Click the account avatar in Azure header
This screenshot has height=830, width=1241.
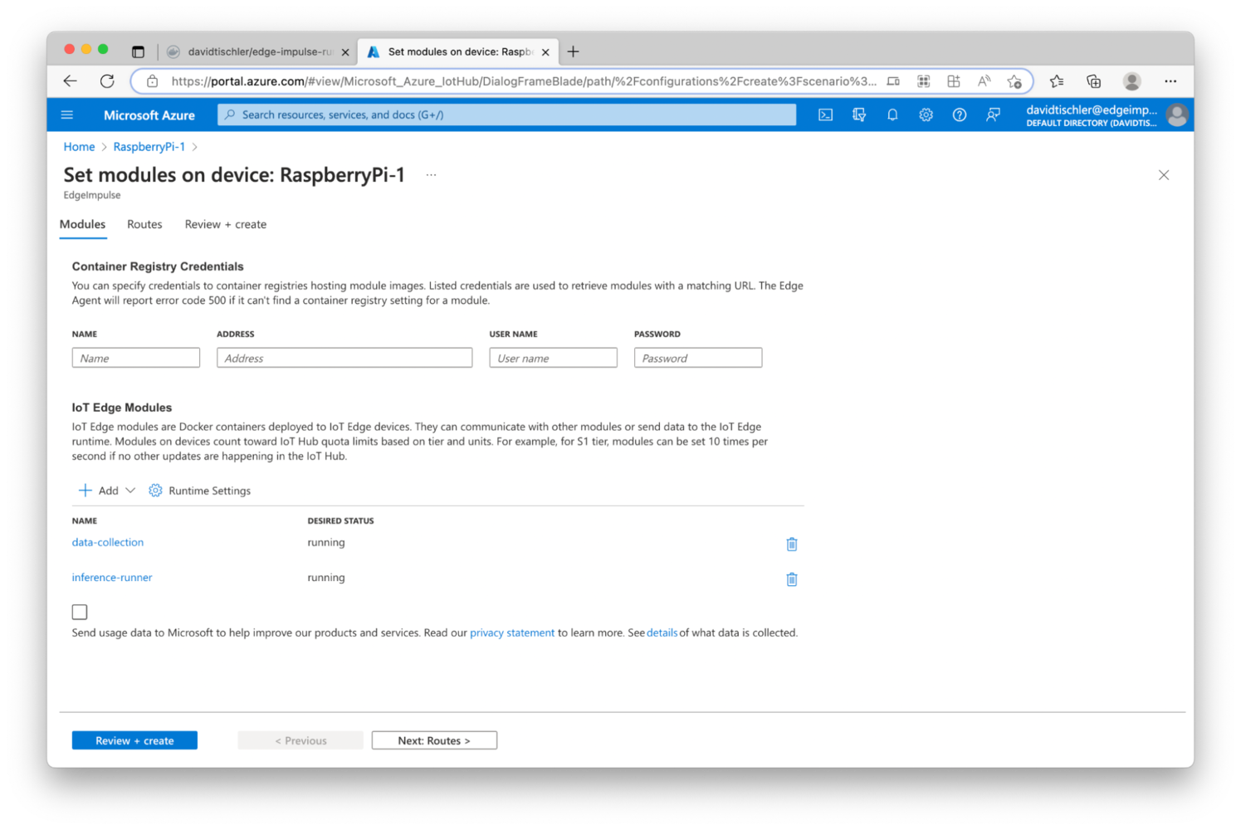pyautogui.click(x=1176, y=115)
